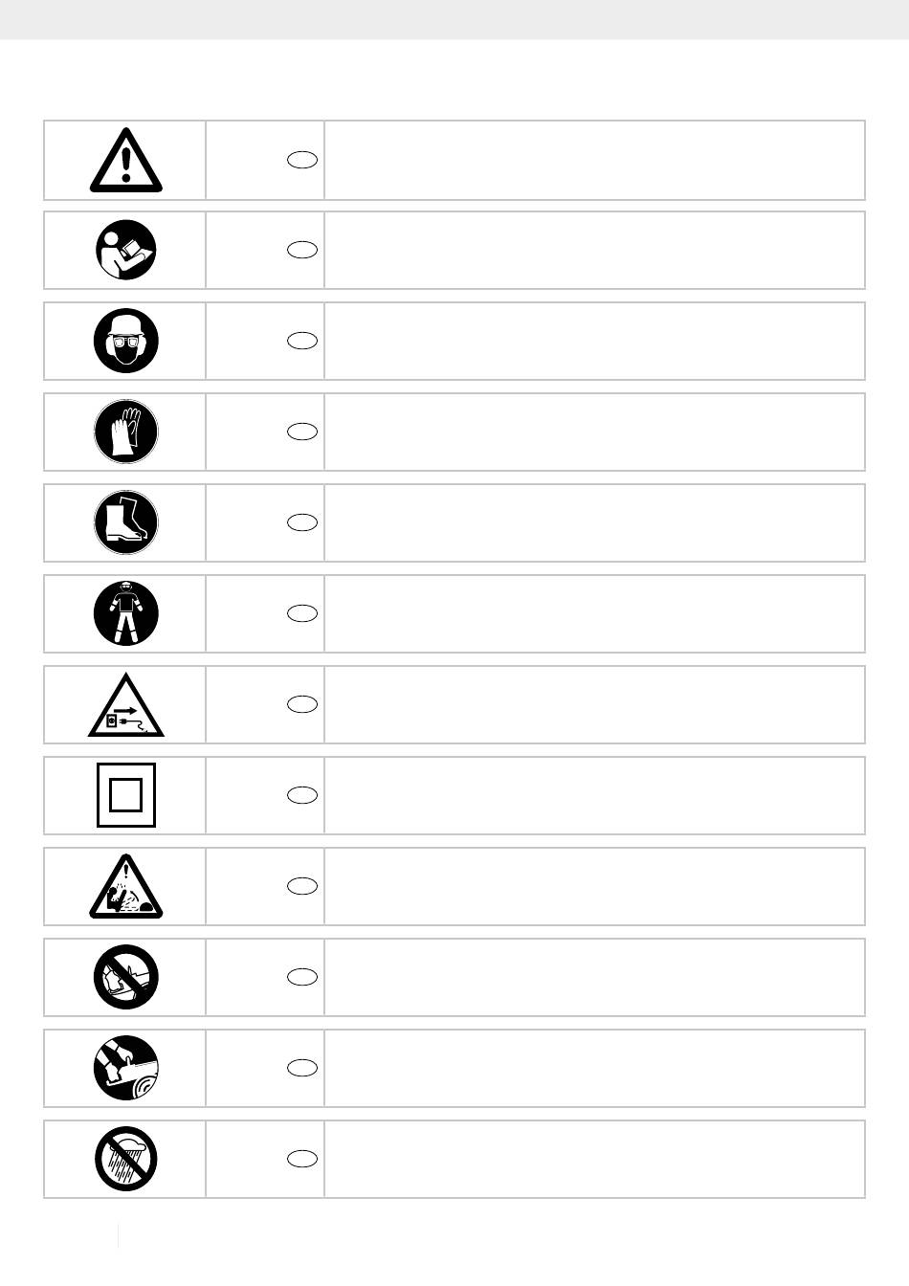
Task: Select the oval beside the warning triangle
Action: pos(302,161)
